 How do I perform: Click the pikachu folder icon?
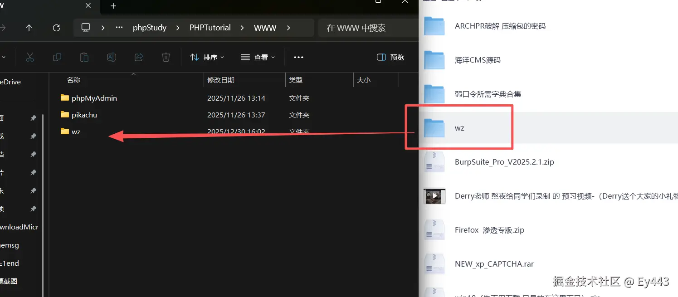64,115
